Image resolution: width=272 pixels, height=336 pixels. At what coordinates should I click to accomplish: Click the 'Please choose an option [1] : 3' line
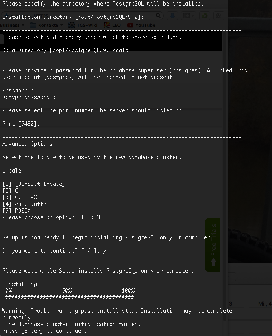click(51, 217)
